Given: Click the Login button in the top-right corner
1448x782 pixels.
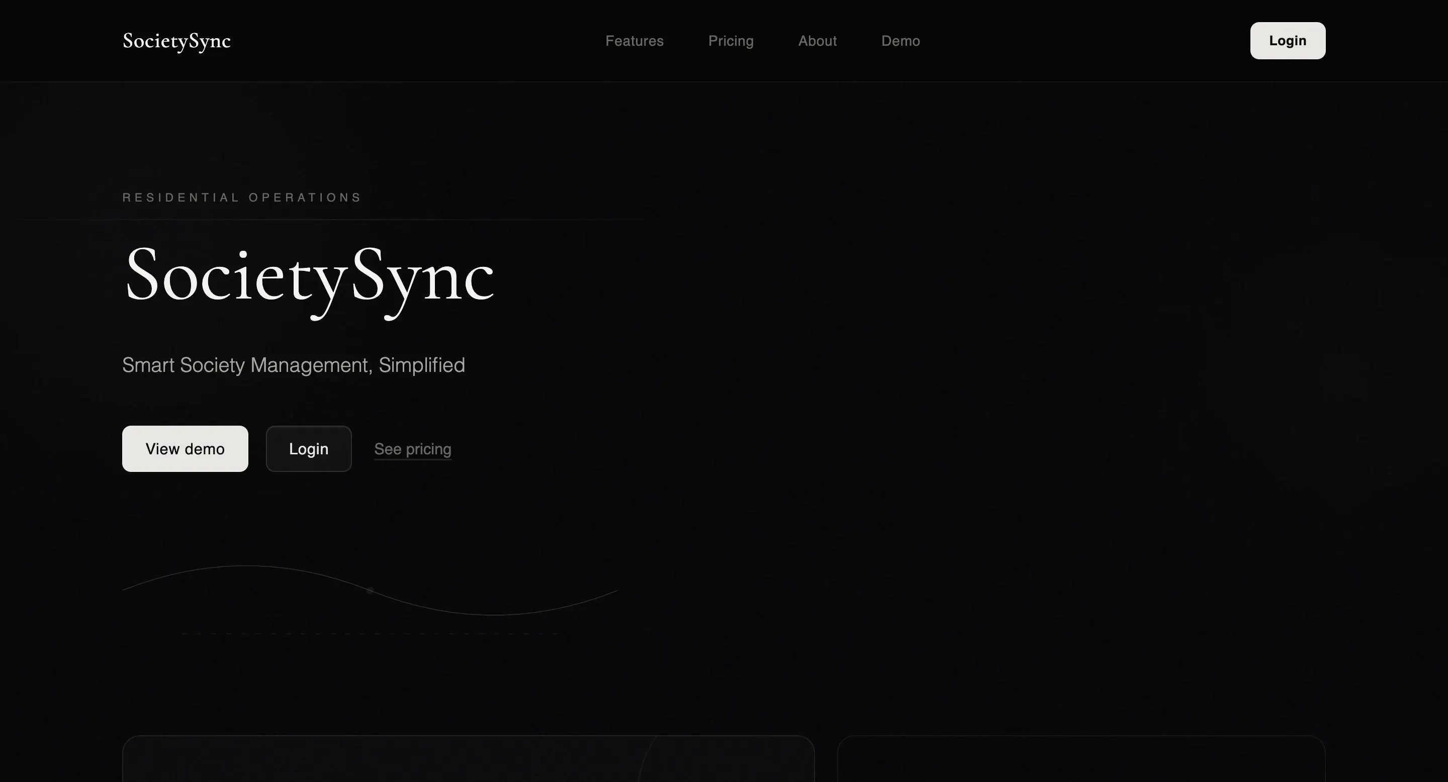Looking at the screenshot, I should tap(1287, 40).
